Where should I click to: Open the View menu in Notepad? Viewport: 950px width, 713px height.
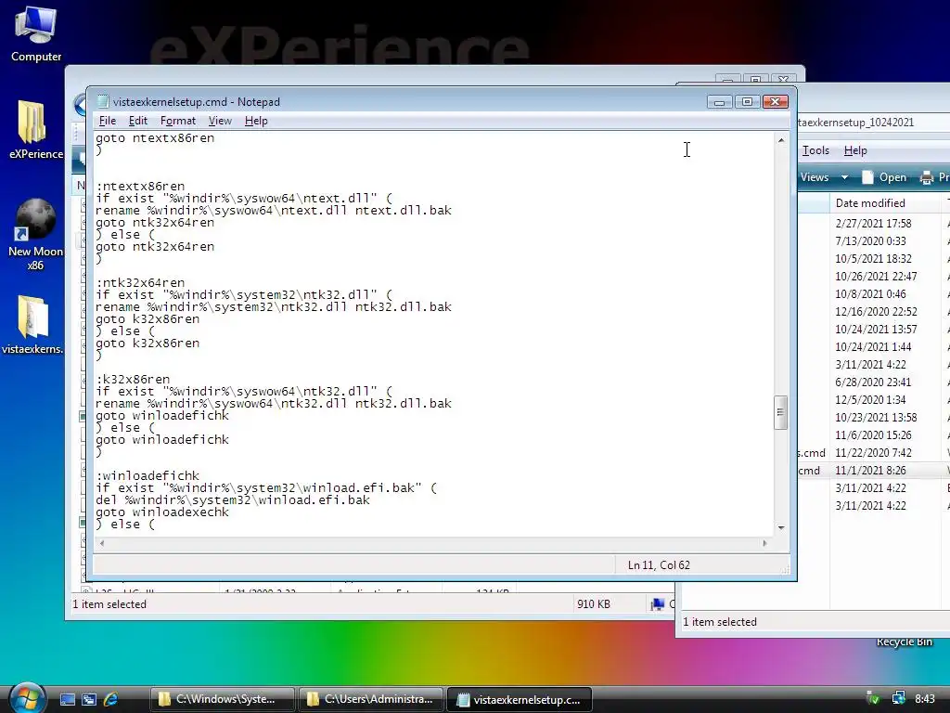(220, 121)
